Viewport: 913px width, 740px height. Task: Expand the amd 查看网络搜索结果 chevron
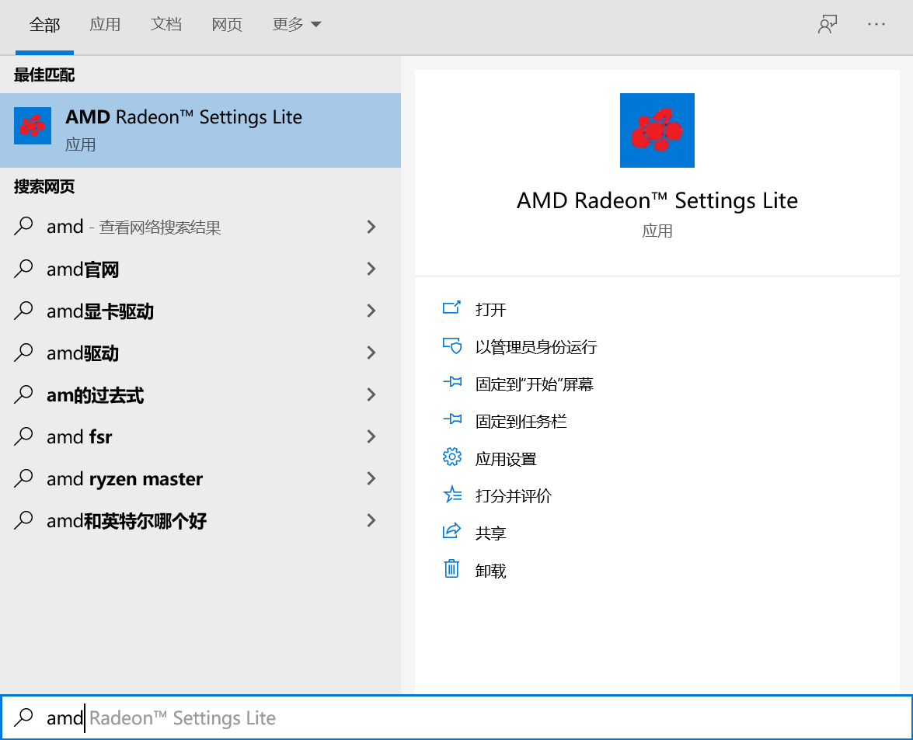[371, 227]
